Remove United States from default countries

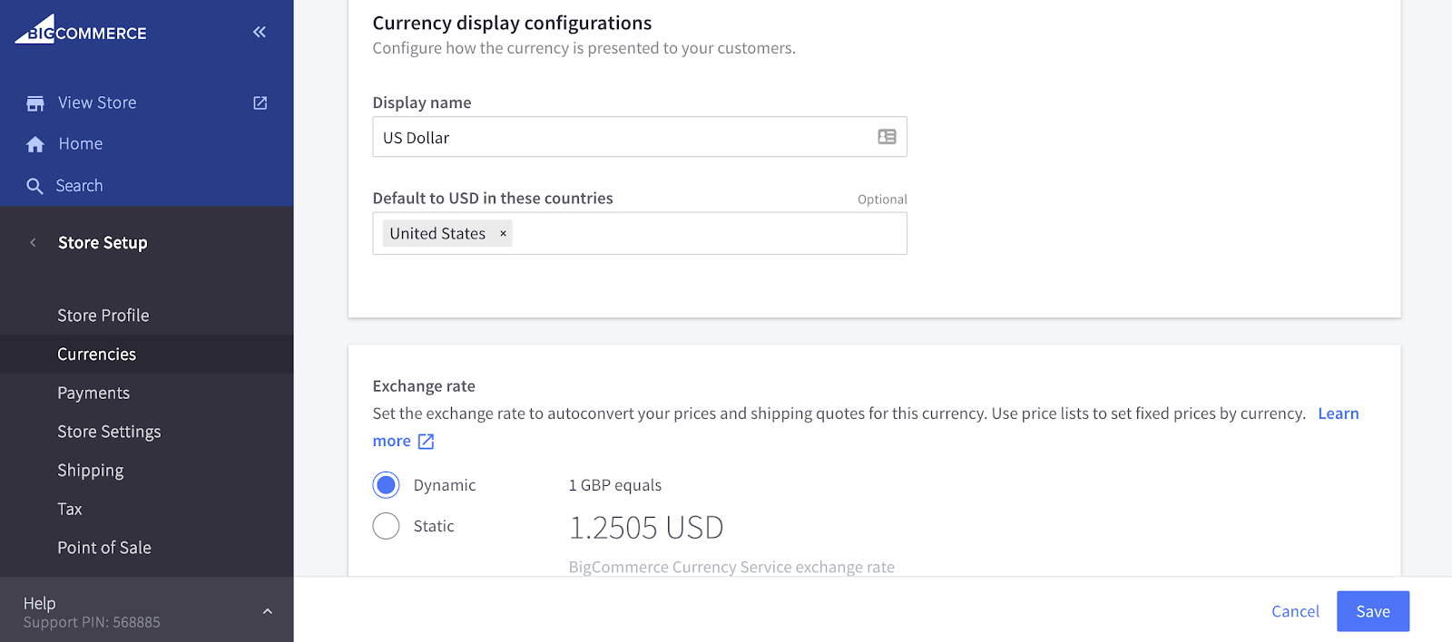coord(503,234)
